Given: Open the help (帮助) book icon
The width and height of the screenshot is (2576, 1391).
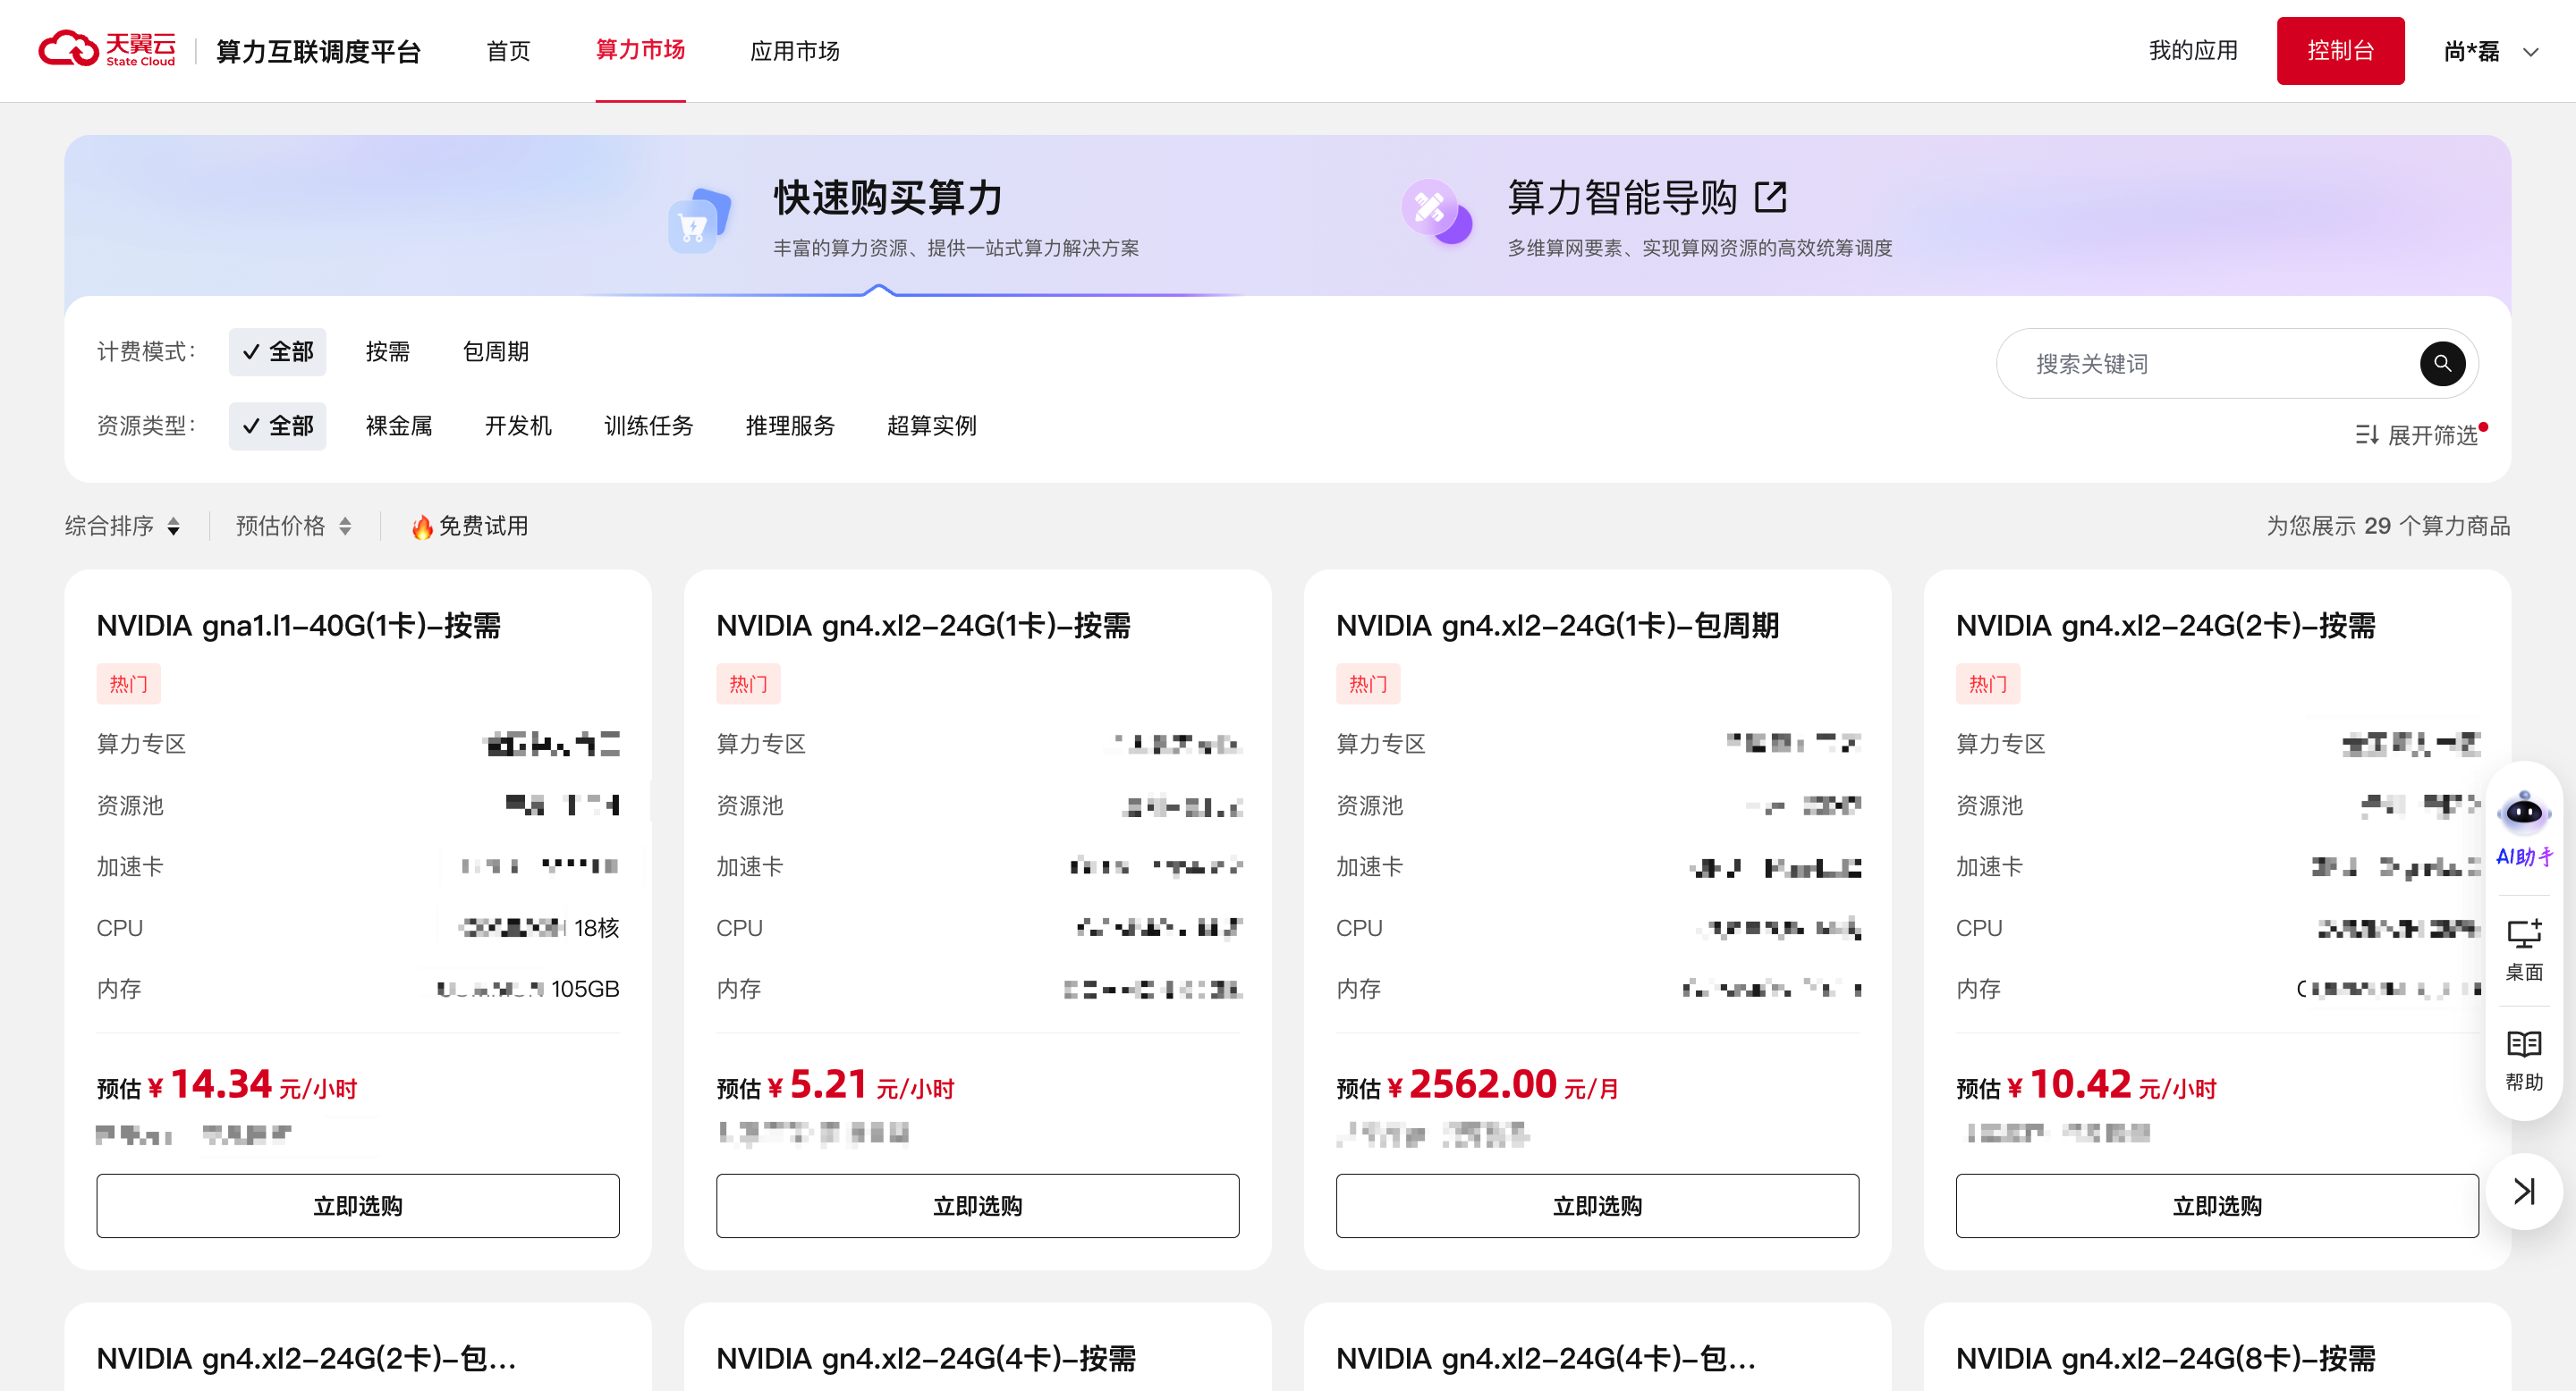Looking at the screenshot, I should (2524, 1044).
